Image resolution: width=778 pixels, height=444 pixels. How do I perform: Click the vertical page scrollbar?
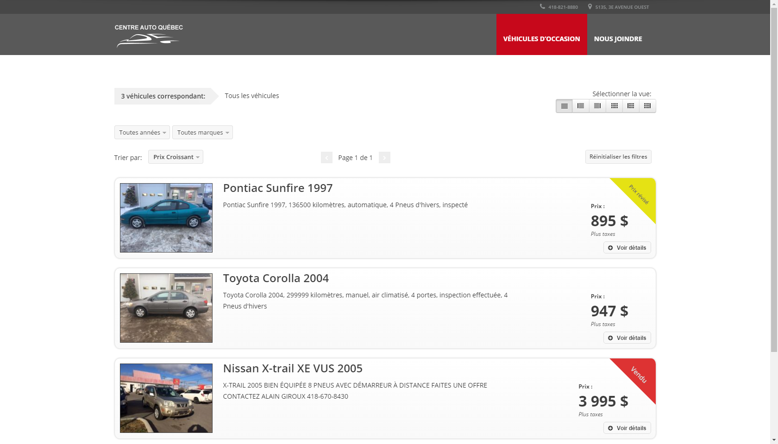774,180
